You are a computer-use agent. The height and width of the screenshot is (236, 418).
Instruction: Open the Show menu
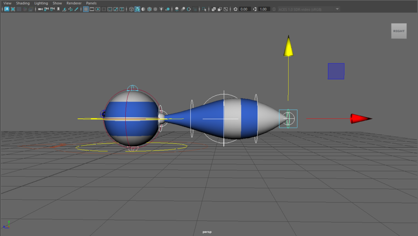(x=57, y=3)
